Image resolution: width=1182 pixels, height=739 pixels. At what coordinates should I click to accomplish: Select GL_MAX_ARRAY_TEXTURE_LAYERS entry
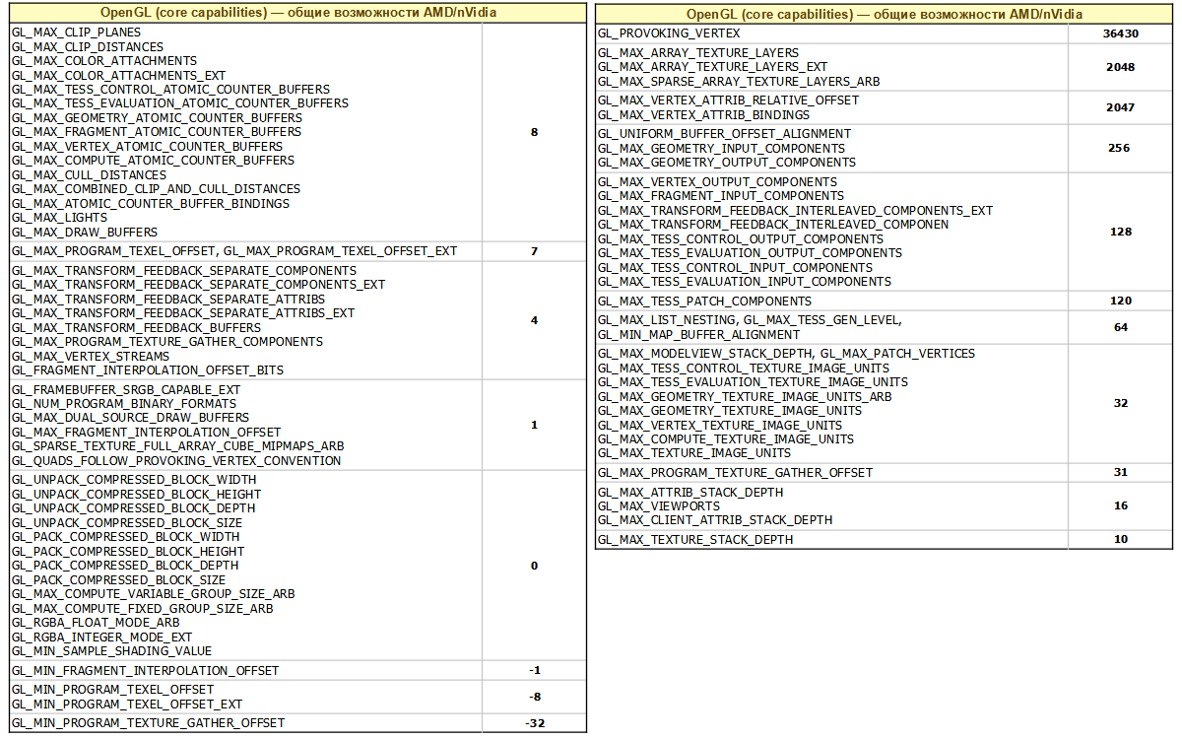pos(698,53)
